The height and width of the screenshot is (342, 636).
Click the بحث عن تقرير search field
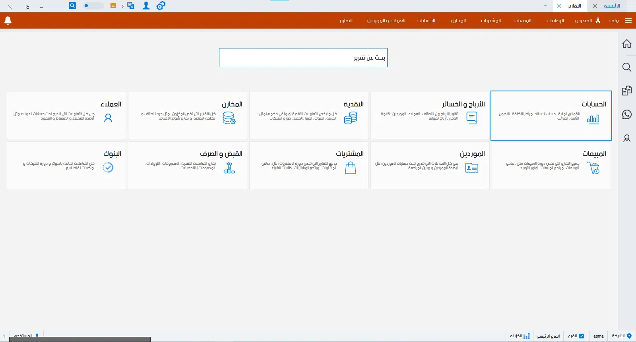pos(303,58)
